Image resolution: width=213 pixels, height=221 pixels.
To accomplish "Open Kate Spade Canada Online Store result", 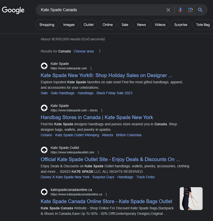I will click(x=106, y=201).
